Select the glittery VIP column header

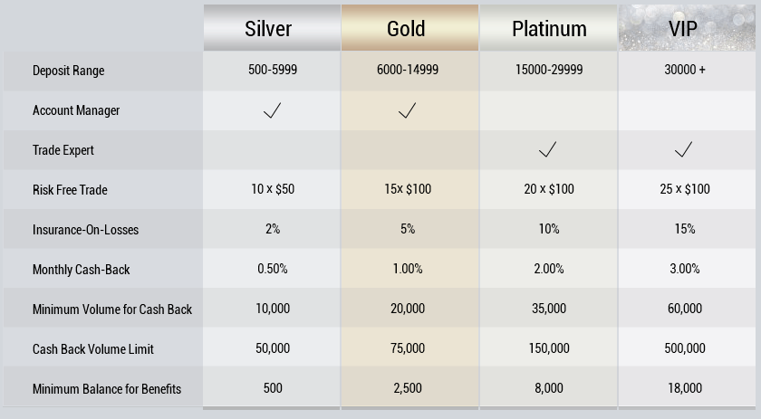coord(687,28)
